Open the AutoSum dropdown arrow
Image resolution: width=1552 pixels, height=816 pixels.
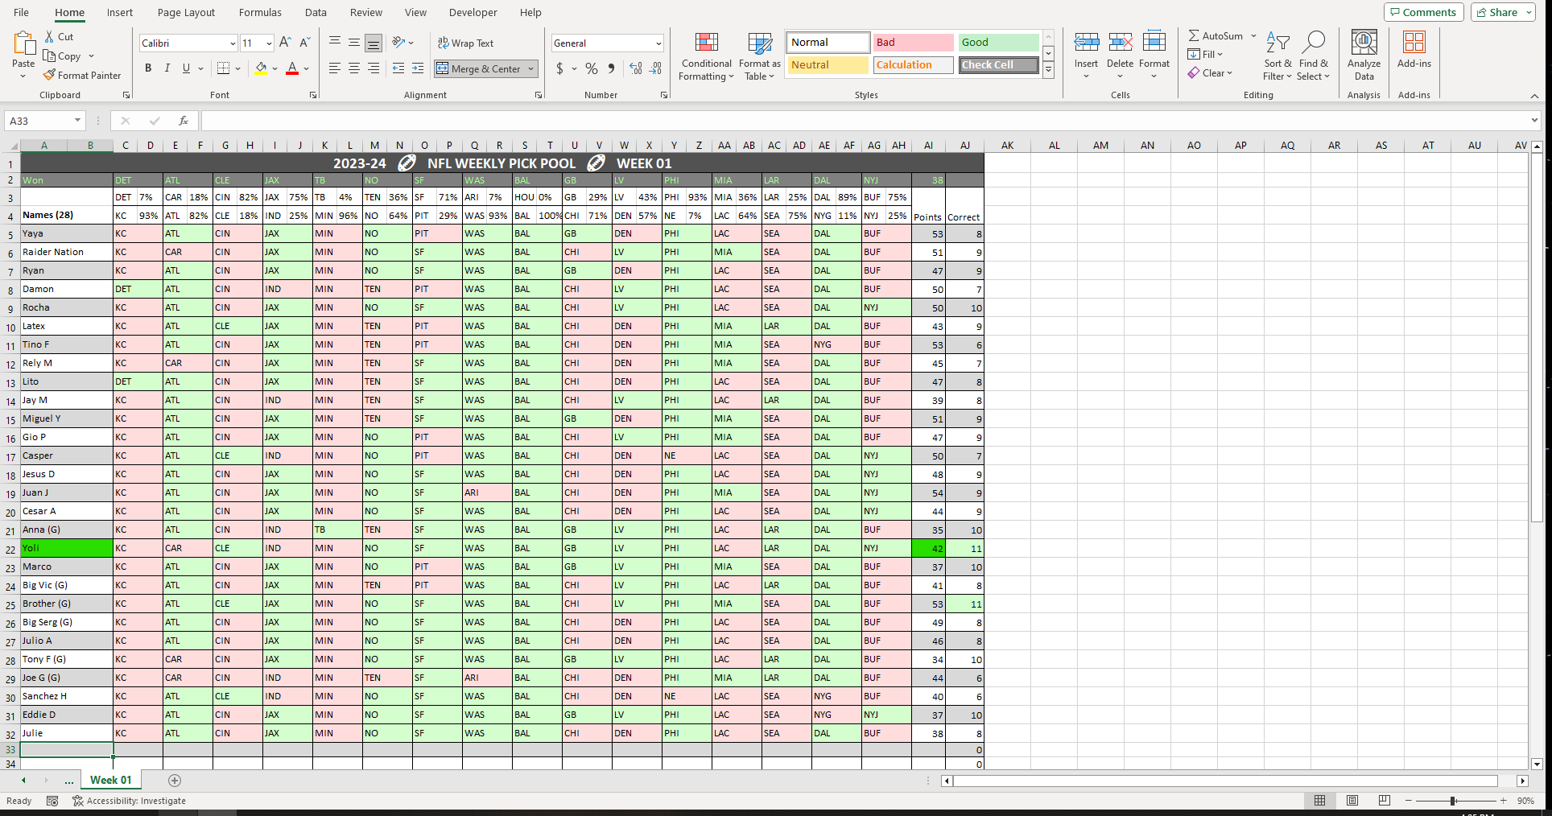pyautogui.click(x=1253, y=36)
